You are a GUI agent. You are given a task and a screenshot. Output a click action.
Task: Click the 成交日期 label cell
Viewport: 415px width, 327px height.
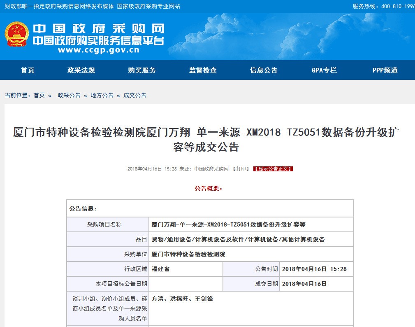pyautogui.click(x=251, y=284)
